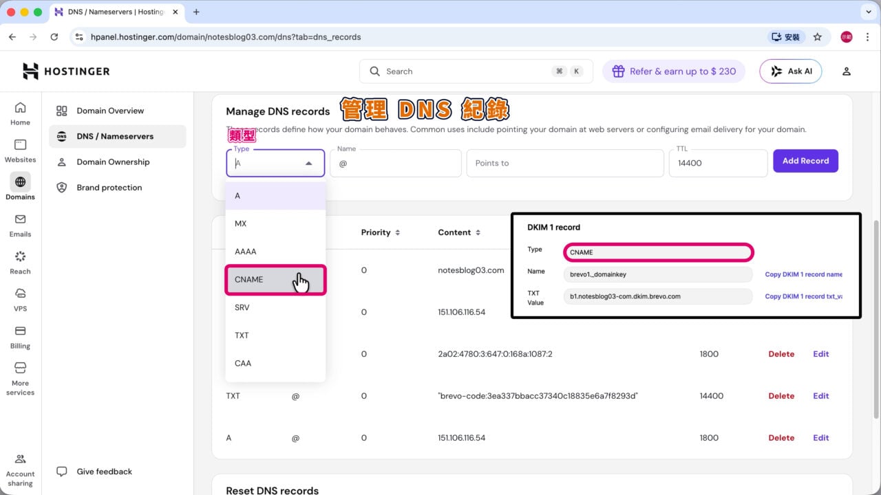Image resolution: width=881 pixels, height=495 pixels.
Task: Click the DKIM TXT Value field
Action: pyautogui.click(x=658, y=296)
